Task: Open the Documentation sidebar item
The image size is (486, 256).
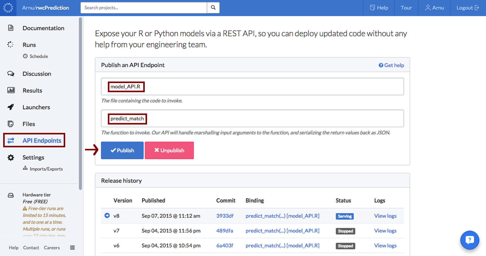Action: 43,28
